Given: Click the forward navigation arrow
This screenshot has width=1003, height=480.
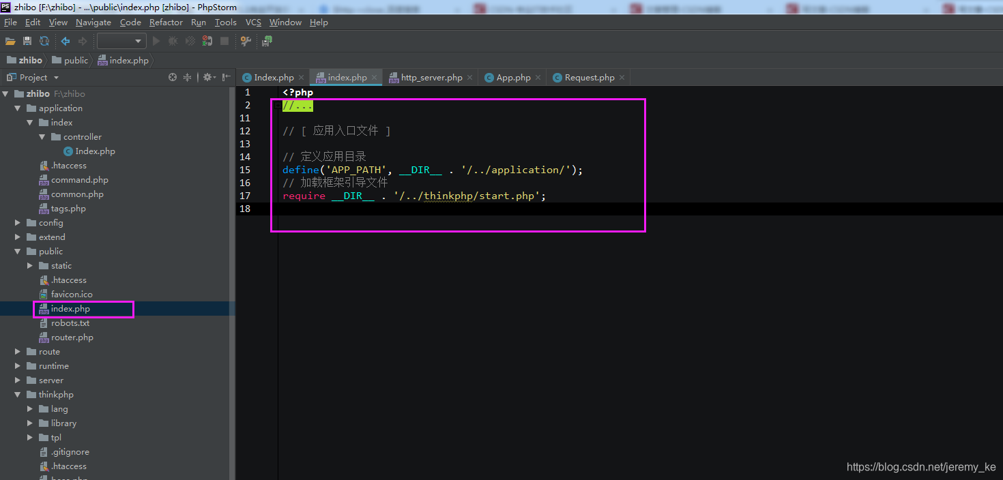Looking at the screenshot, I should pyautogui.click(x=83, y=42).
